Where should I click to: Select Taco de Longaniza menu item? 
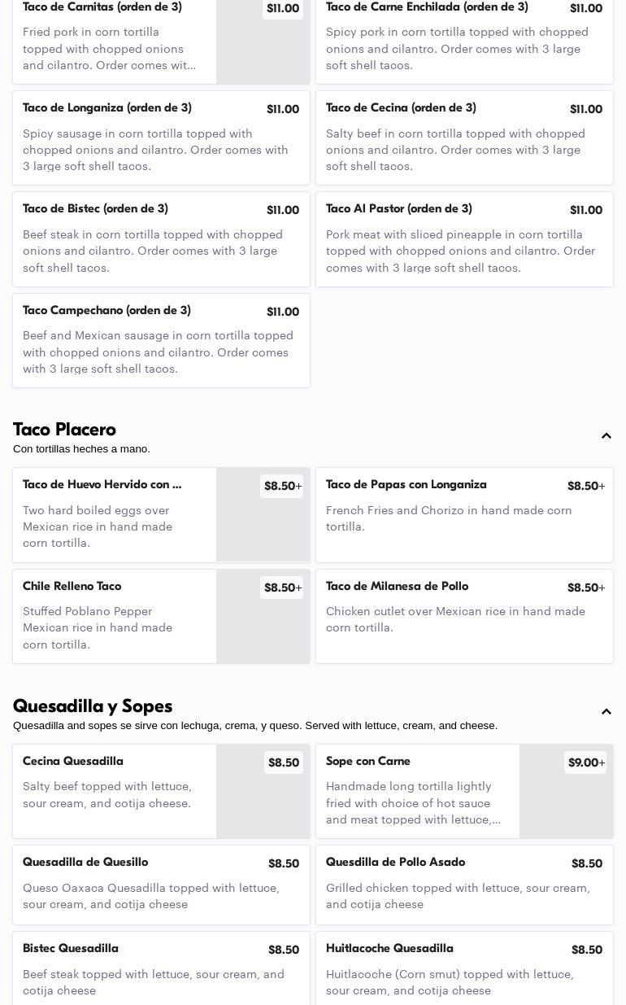tap(161, 138)
